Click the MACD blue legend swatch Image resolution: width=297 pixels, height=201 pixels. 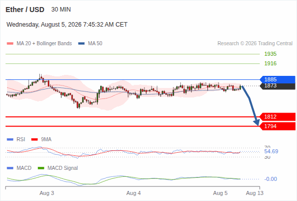click(10, 168)
